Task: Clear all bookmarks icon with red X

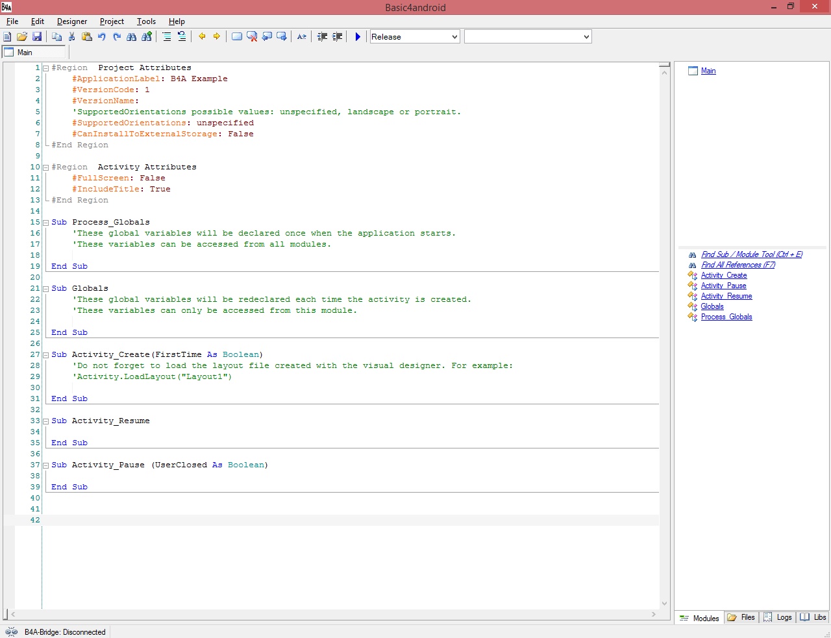Action: [x=252, y=37]
